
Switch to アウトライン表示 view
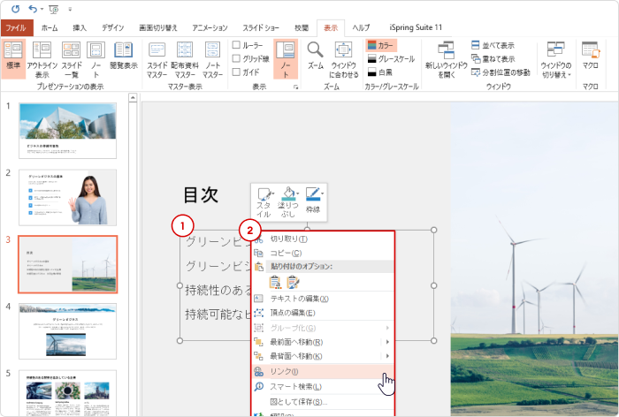(42, 59)
